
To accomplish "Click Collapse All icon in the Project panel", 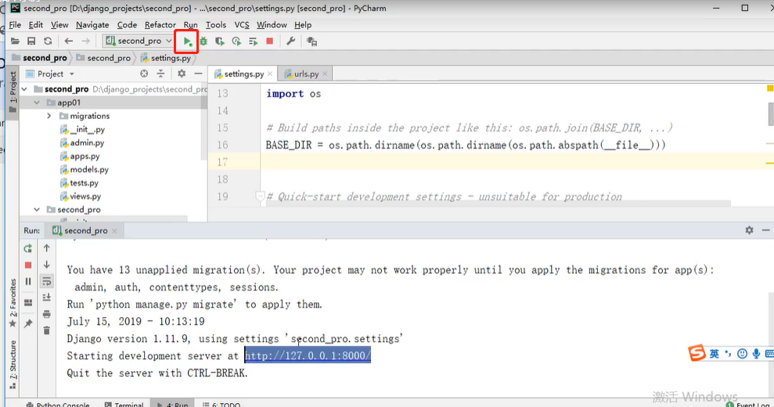I will (x=161, y=74).
